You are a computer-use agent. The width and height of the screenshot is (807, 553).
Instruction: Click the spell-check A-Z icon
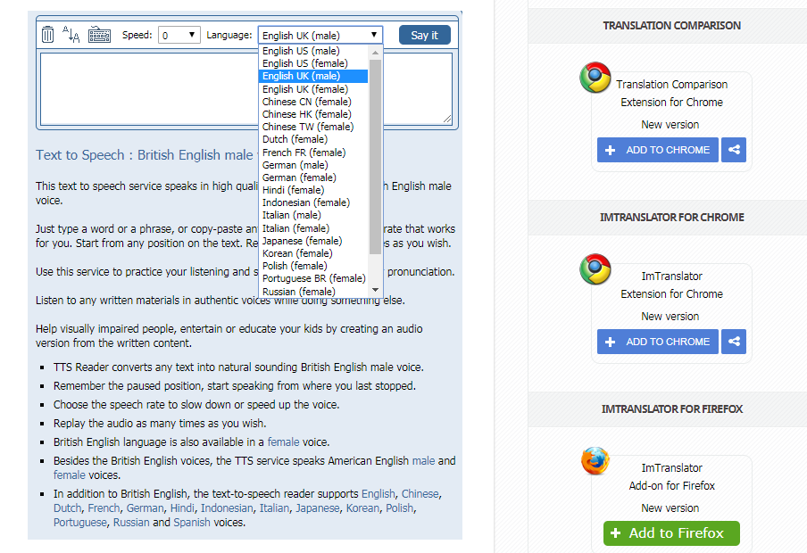[71, 35]
